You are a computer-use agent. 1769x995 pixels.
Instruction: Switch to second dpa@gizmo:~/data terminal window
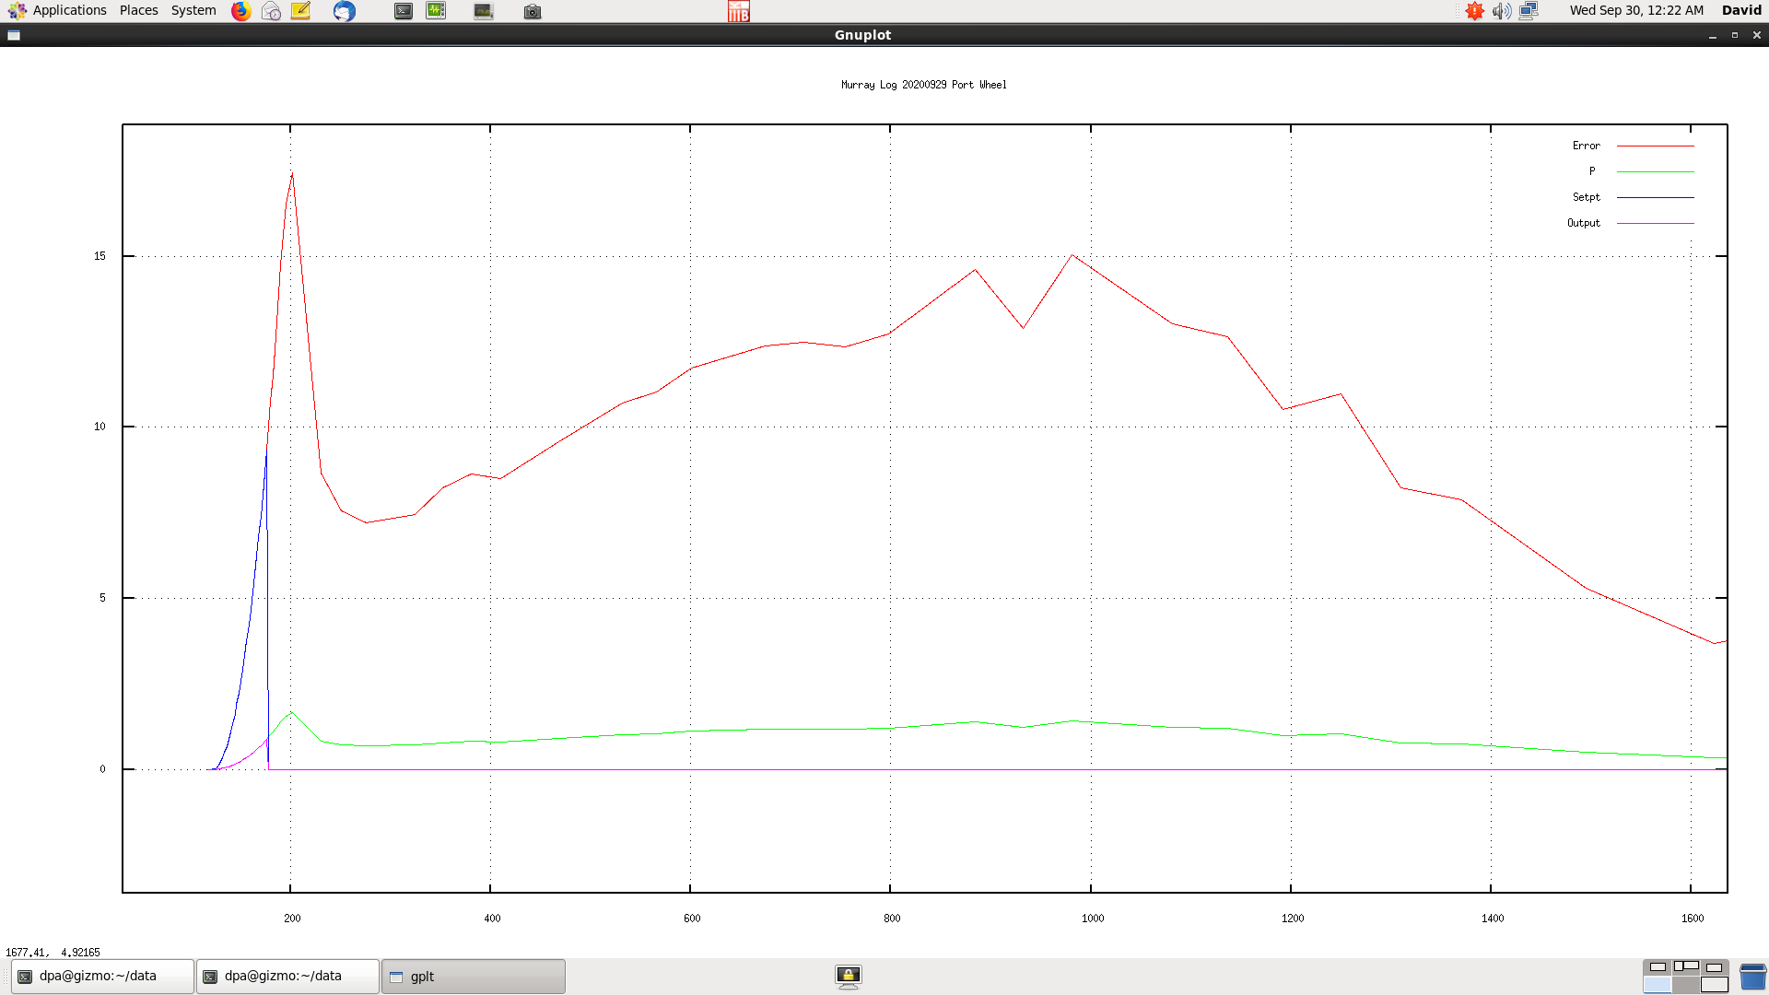coord(288,977)
